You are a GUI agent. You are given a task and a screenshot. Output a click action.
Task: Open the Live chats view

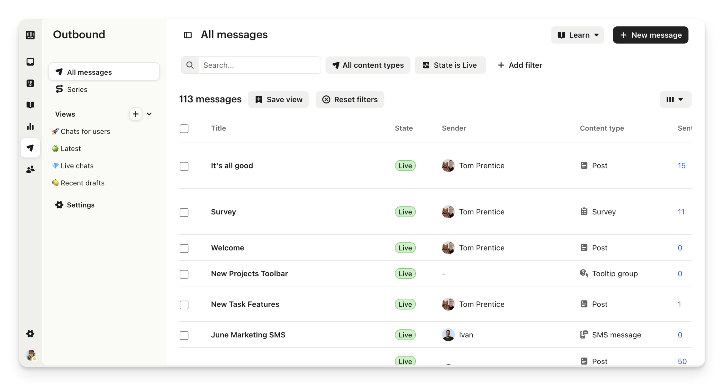tap(77, 166)
